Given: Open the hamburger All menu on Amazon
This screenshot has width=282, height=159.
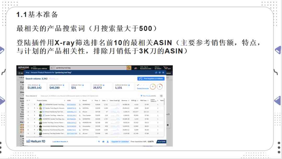Looking at the screenshot, I should point(21,73).
